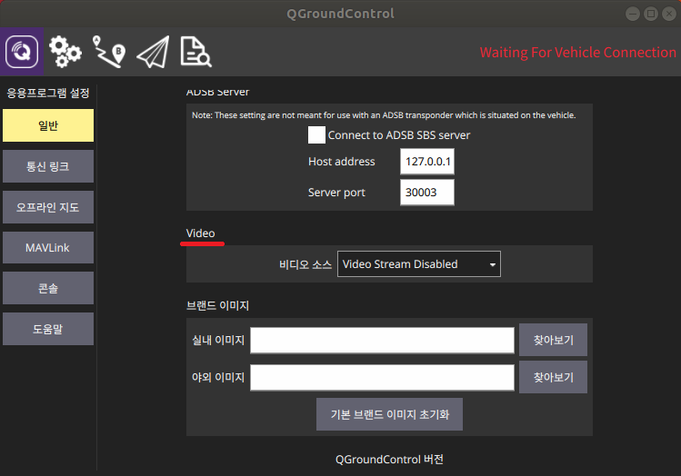Click the Host address label
Viewport: 681px width, 476px height.
coord(341,162)
